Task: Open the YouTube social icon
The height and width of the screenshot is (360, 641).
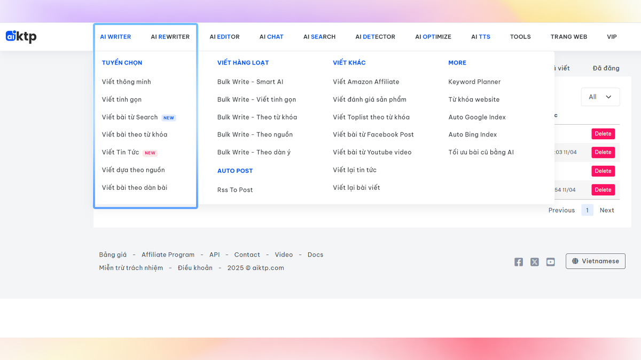Action: point(550,262)
